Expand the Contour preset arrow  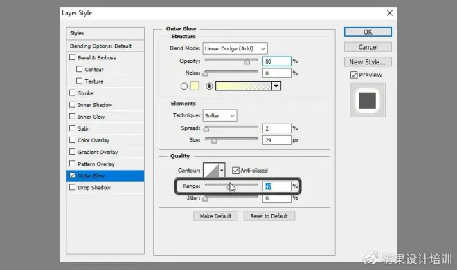pyautogui.click(x=222, y=171)
